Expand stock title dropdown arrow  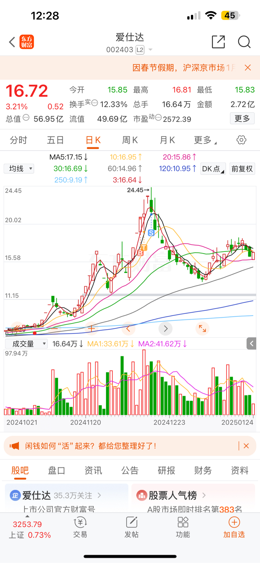[151, 50]
